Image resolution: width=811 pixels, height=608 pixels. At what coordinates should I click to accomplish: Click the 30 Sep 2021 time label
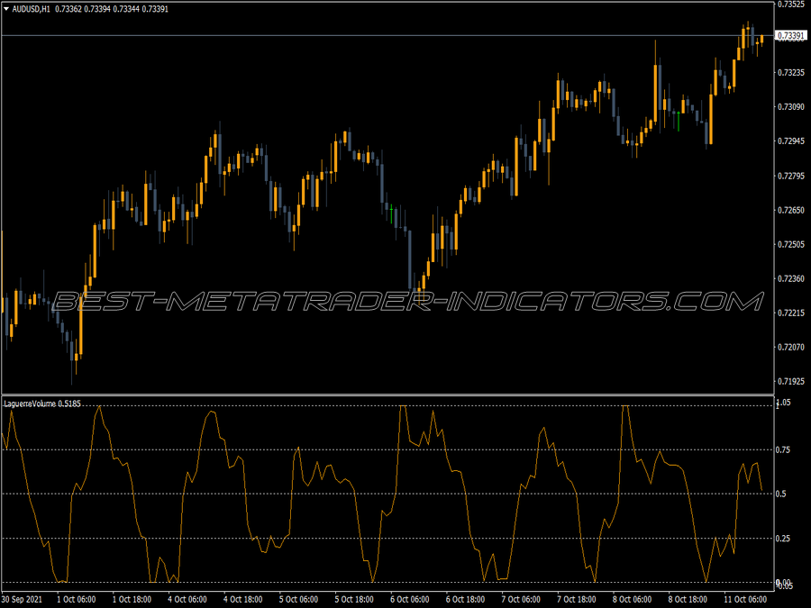point(22,599)
